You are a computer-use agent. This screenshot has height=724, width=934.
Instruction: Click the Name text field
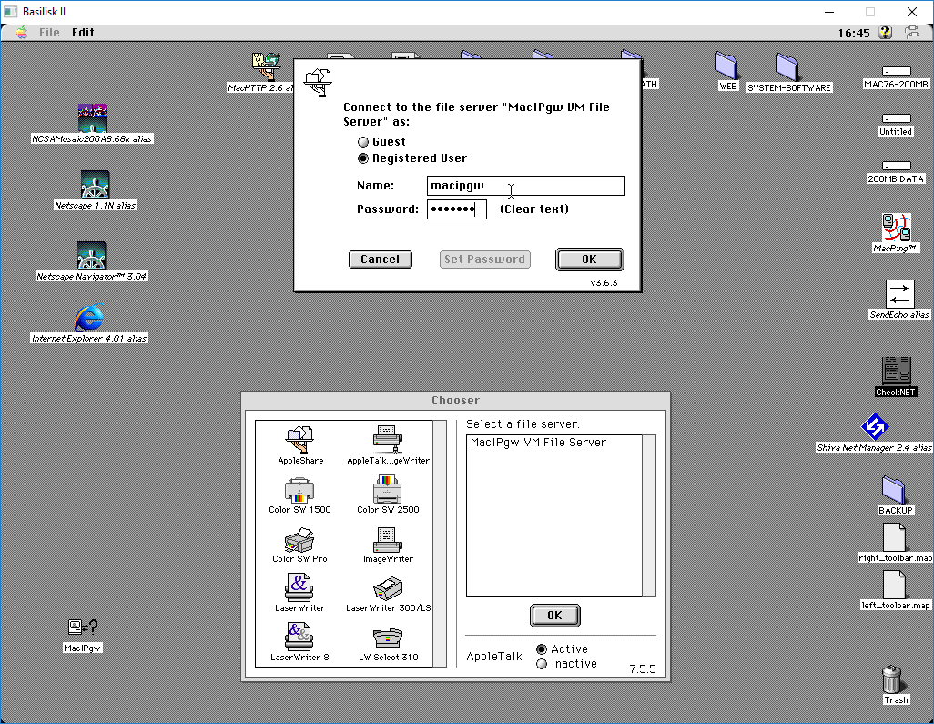click(x=526, y=186)
